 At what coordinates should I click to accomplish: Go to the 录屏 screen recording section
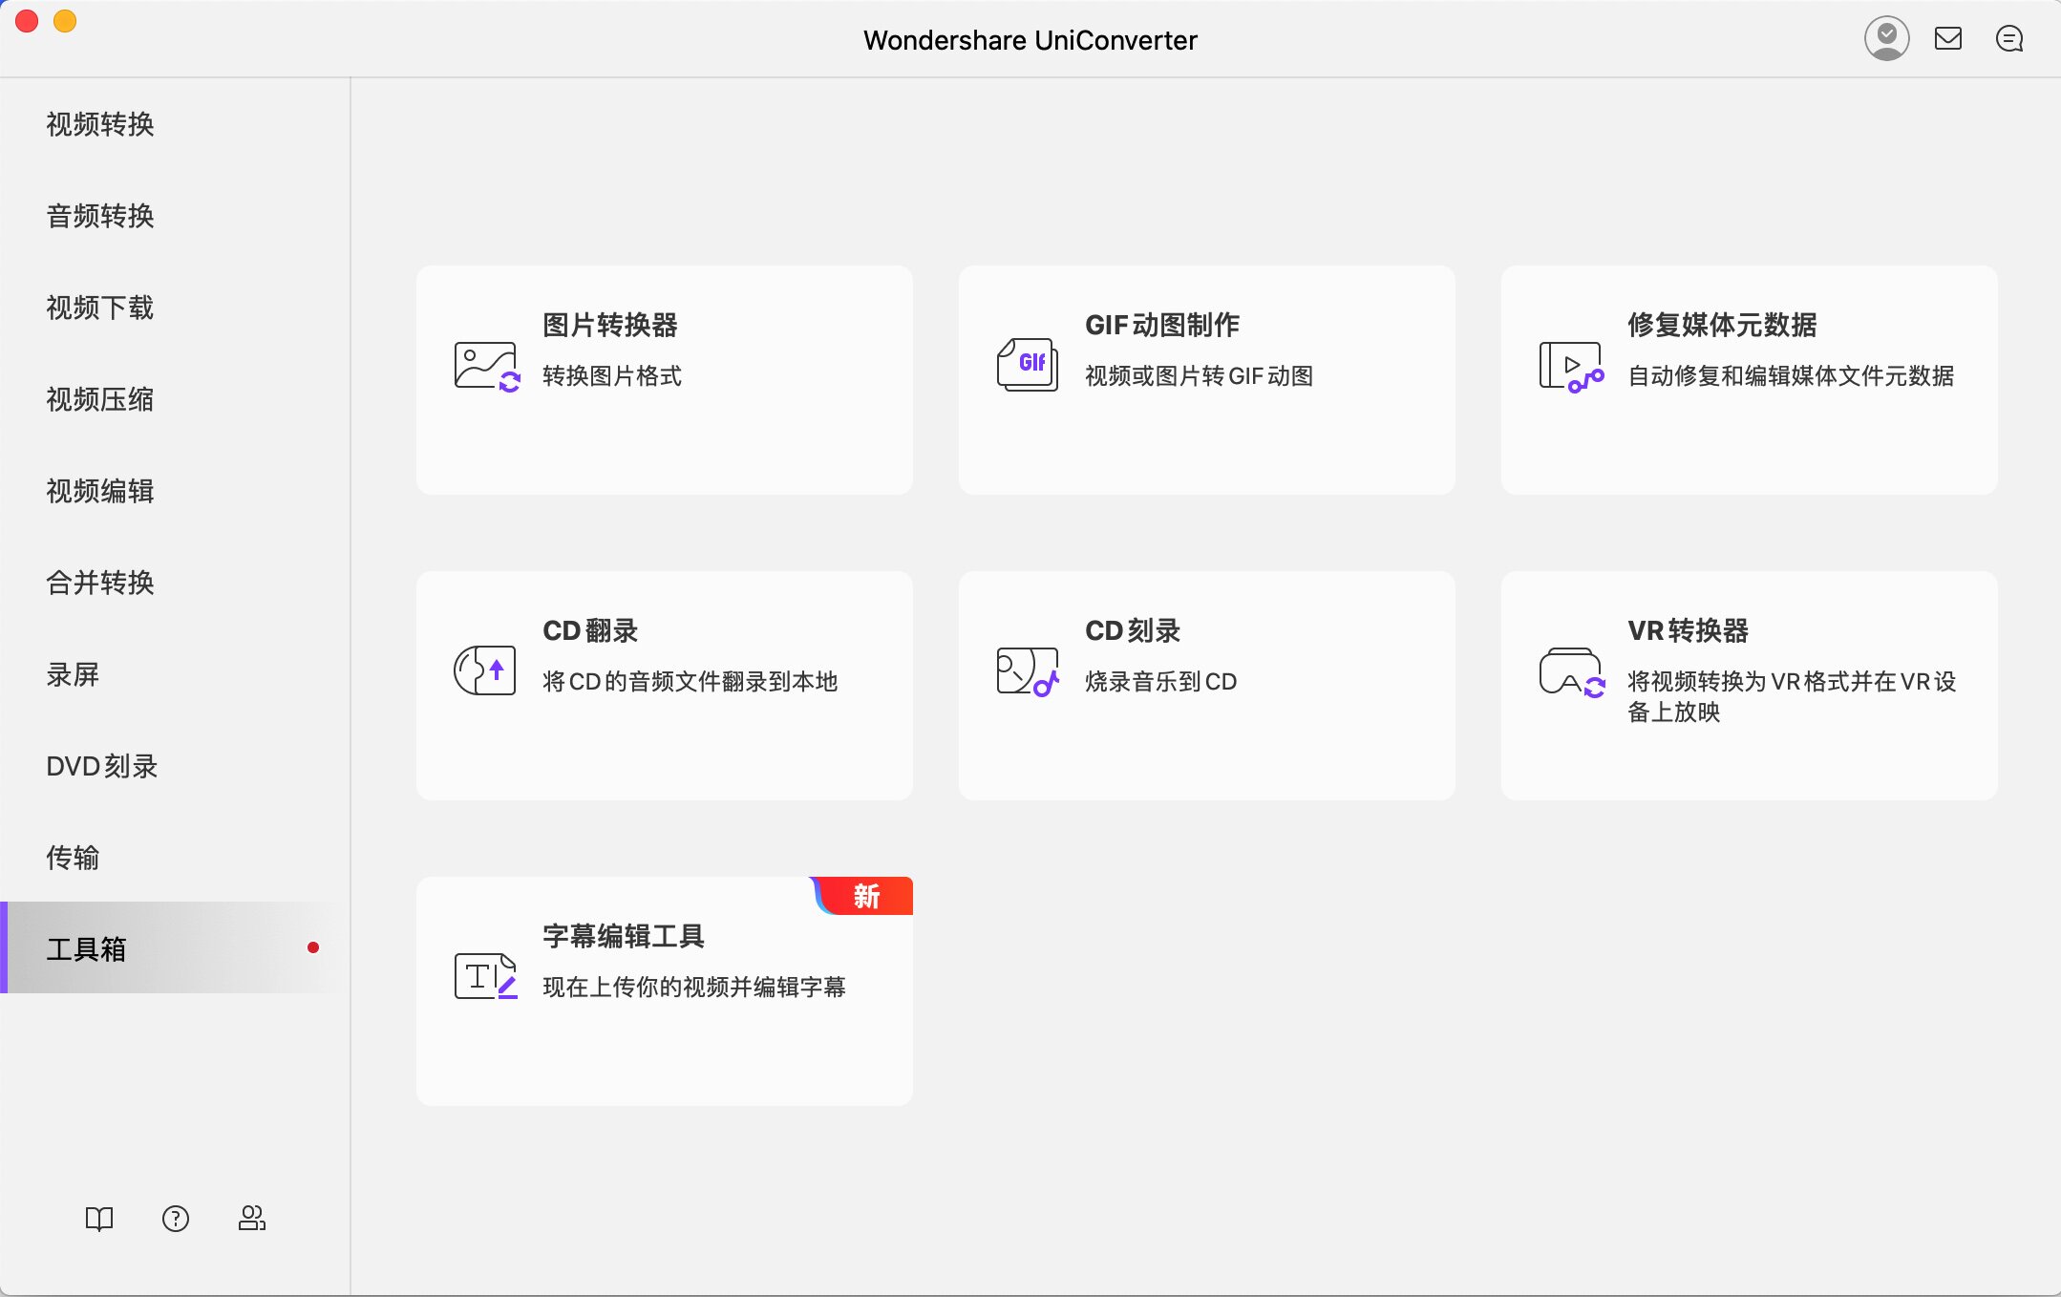tap(75, 674)
